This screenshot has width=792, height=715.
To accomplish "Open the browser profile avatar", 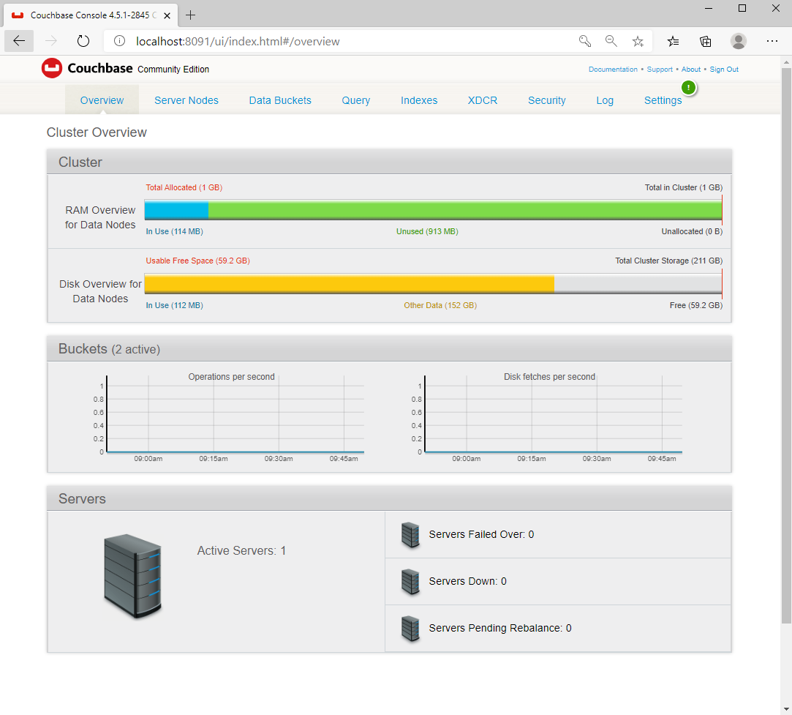I will (739, 41).
